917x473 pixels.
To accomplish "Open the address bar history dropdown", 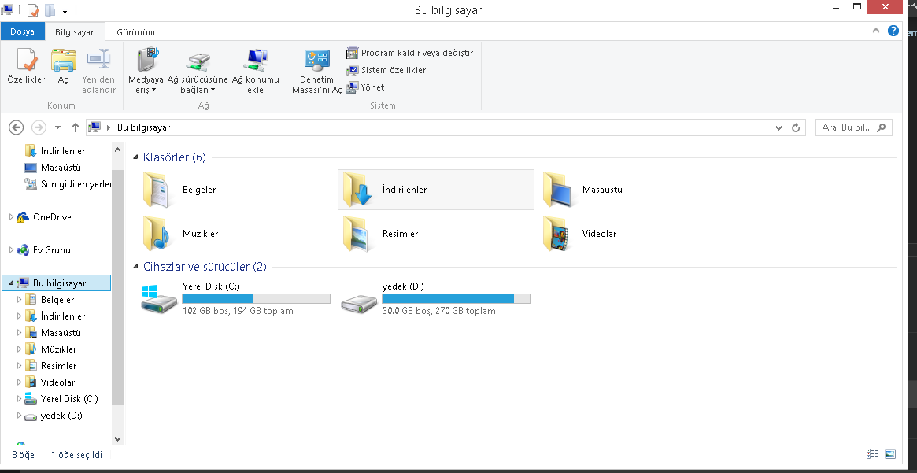I will tap(778, 127).
